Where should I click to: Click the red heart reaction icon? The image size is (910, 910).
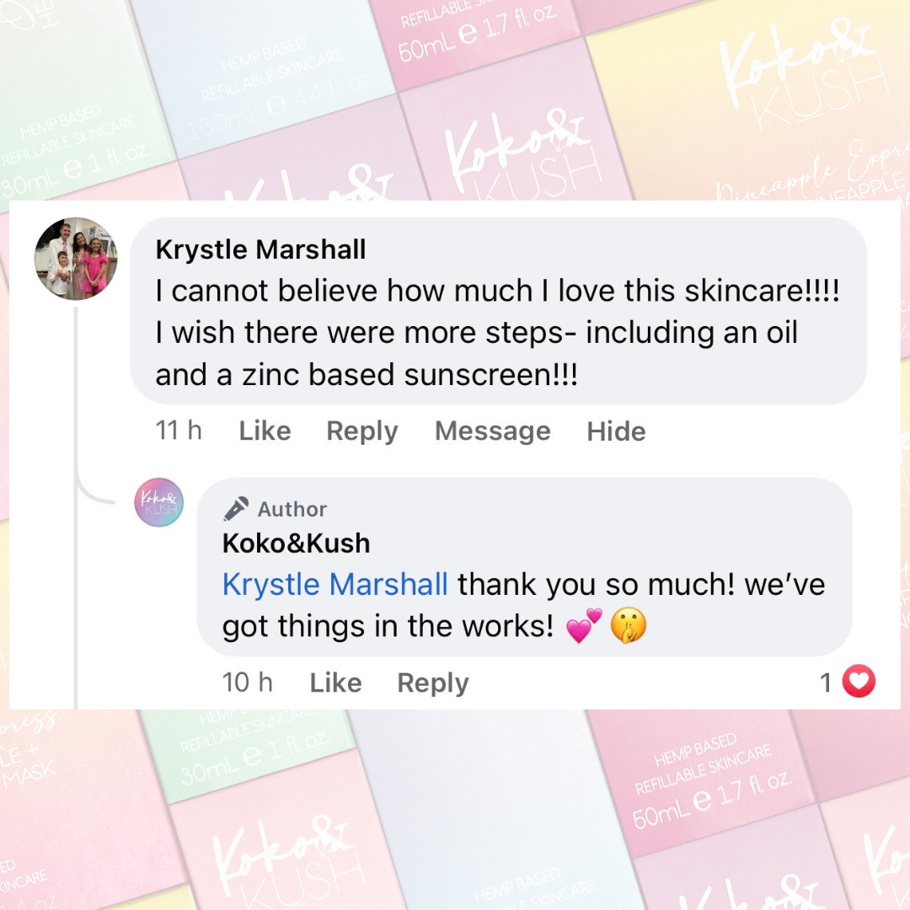coord(859,682)
